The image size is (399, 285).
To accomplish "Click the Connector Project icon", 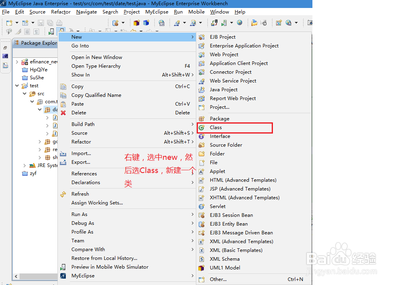I will click(201, 72).
